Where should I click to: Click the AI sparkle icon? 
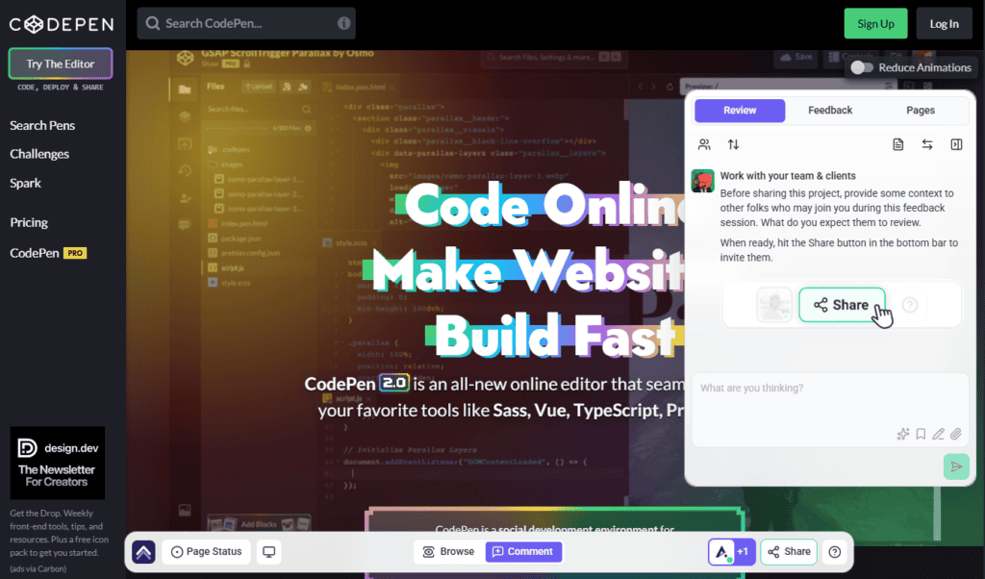pyautogui.click(x=902, y=434)
